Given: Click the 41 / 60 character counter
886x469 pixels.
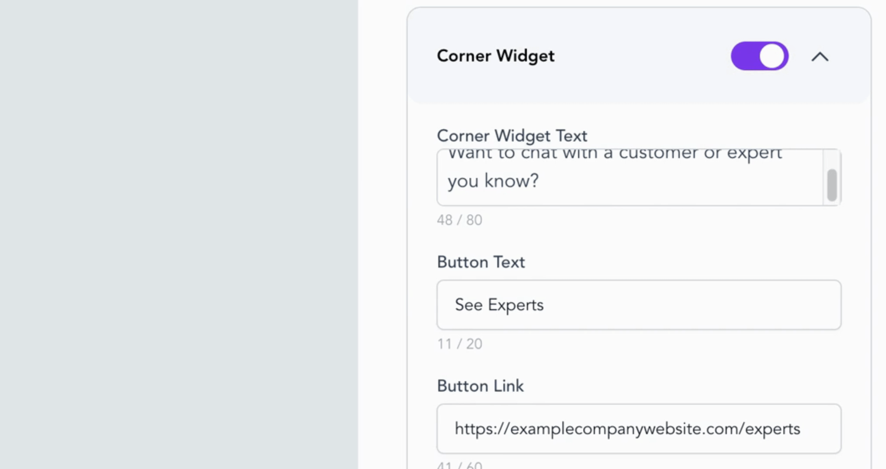Looking at the screenshot, I should click(x=459, y=465).
